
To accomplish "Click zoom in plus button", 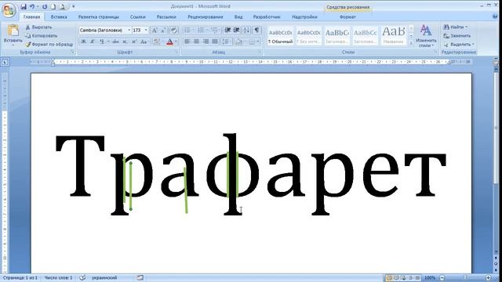I will pos(488,278).
